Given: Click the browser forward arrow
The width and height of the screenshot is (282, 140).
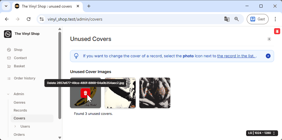Looking at the screenshot, I should click(18, 19).
